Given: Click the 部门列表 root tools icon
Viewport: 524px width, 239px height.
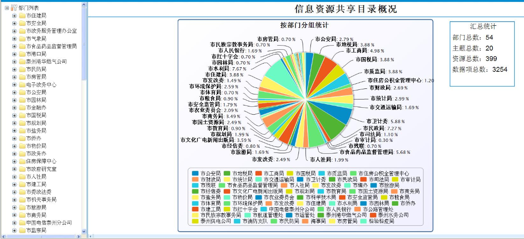Looking at the screenshot, I should (13, 8).
